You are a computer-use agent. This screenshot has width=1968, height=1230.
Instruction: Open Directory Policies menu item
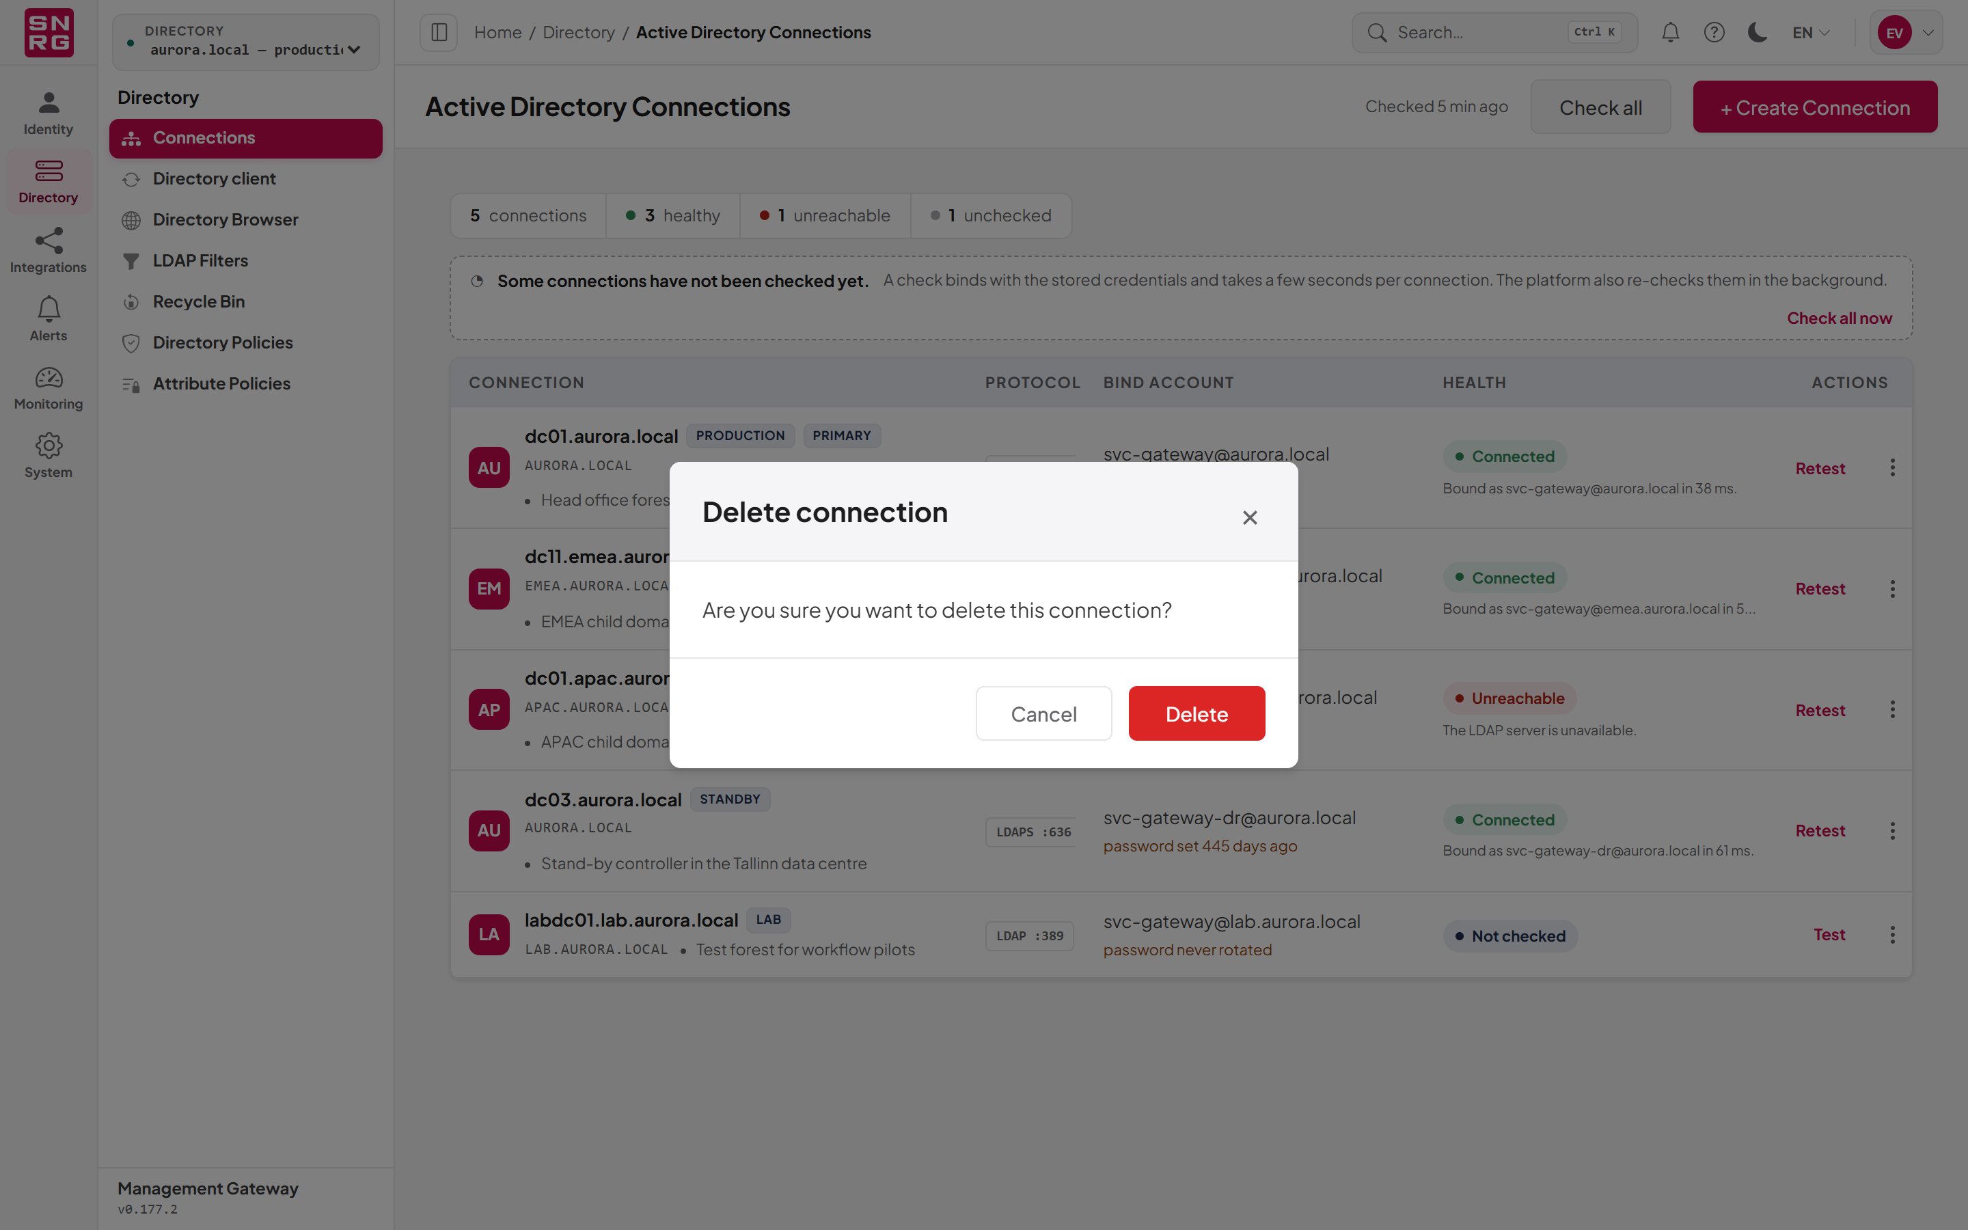click(x=245, y=342)
